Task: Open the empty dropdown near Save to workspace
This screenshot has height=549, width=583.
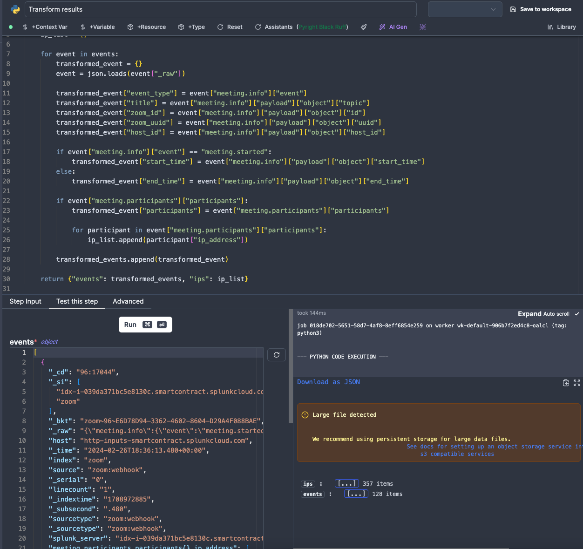Action: tap(465, 9)
